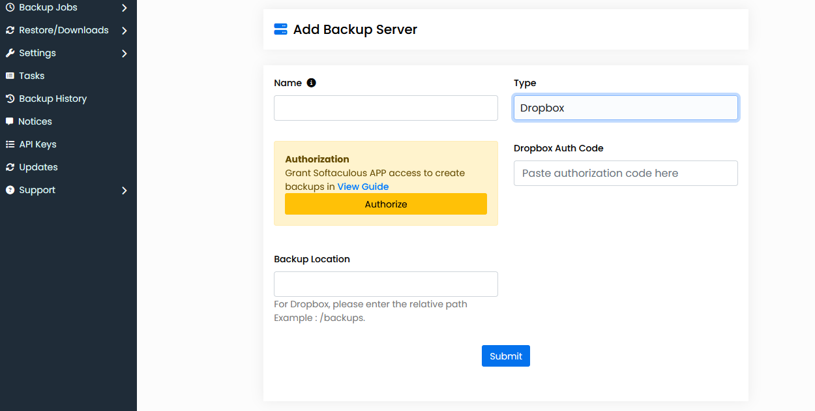Open API Keys in sidebar
815x411 pixels.
click(x=38, y=144)
